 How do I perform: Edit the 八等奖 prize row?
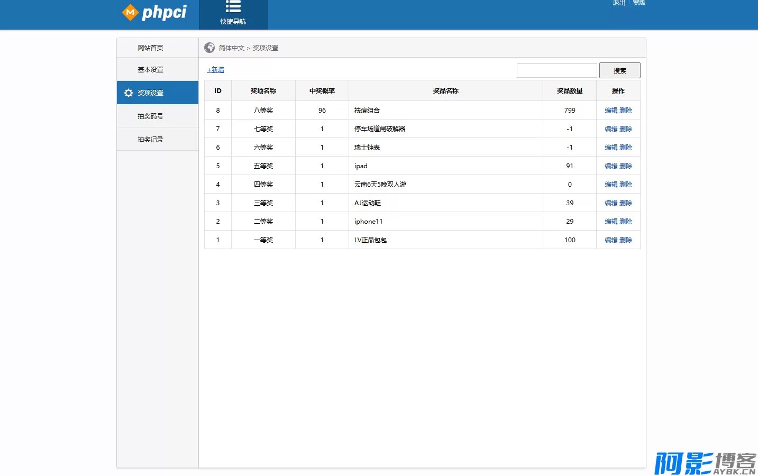coord(611,111)
